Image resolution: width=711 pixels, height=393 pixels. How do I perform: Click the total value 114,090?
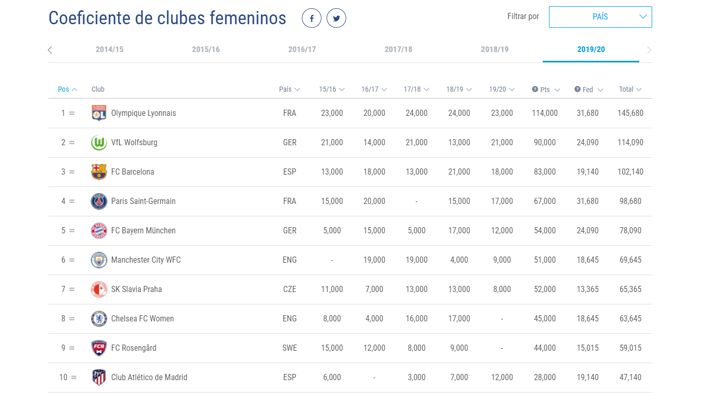(631, 142)
